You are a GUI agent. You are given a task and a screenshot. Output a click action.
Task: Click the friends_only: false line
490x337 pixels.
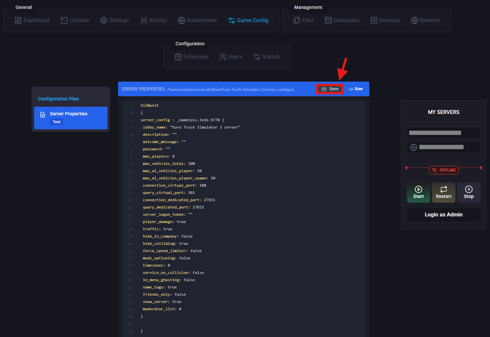coord(164,294)
